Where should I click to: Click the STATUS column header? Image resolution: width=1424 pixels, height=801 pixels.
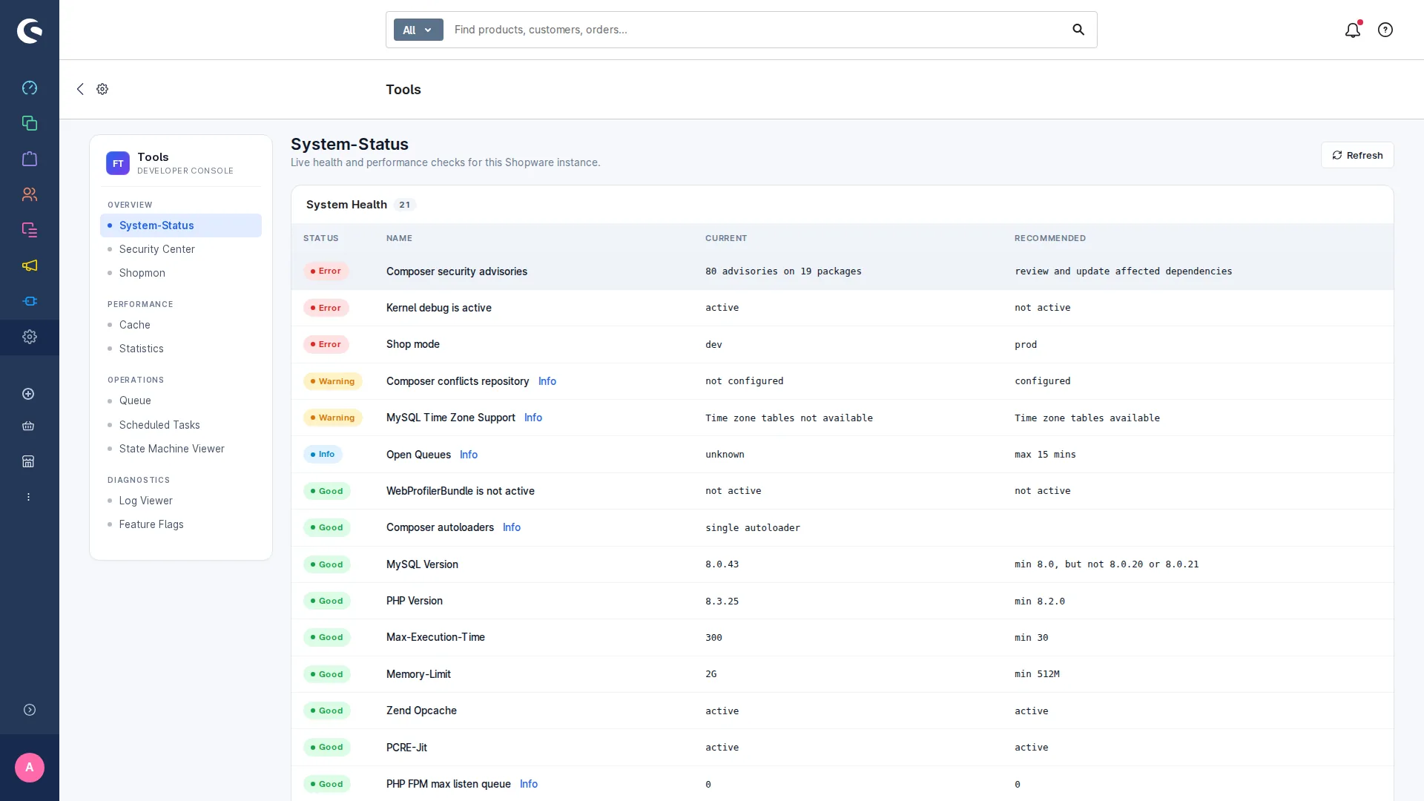click(x=321, y=238)
